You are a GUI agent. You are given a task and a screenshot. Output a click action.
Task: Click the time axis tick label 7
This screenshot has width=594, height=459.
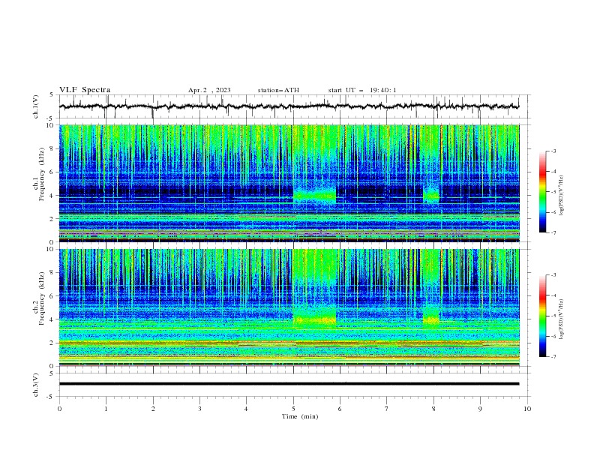(387, 409)
